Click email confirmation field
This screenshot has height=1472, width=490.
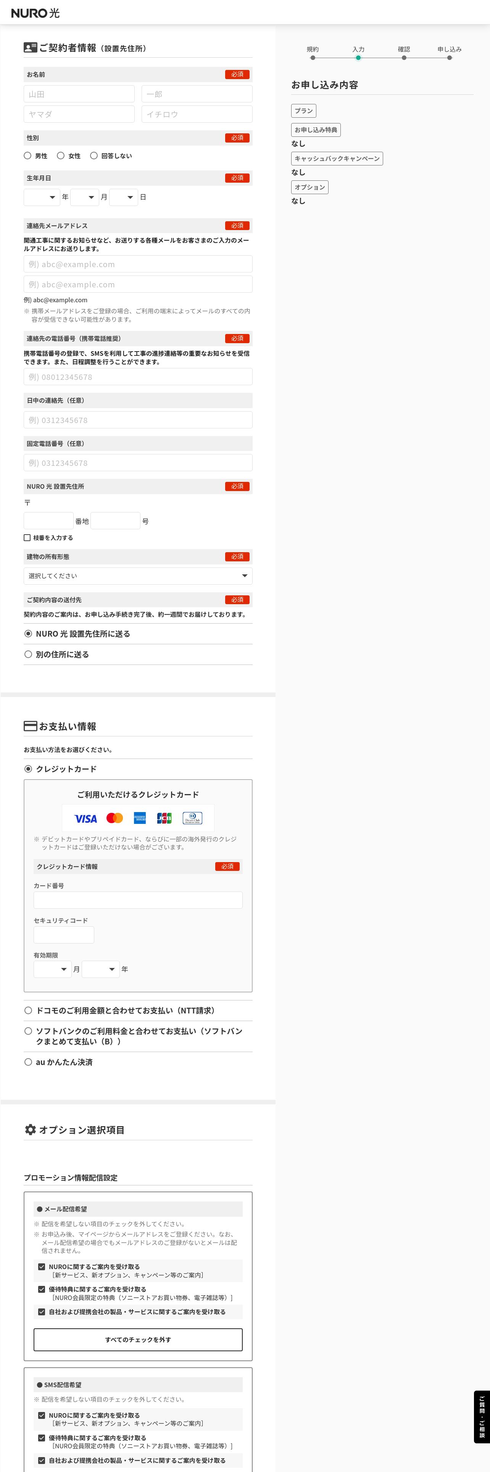tap(138, 284)
